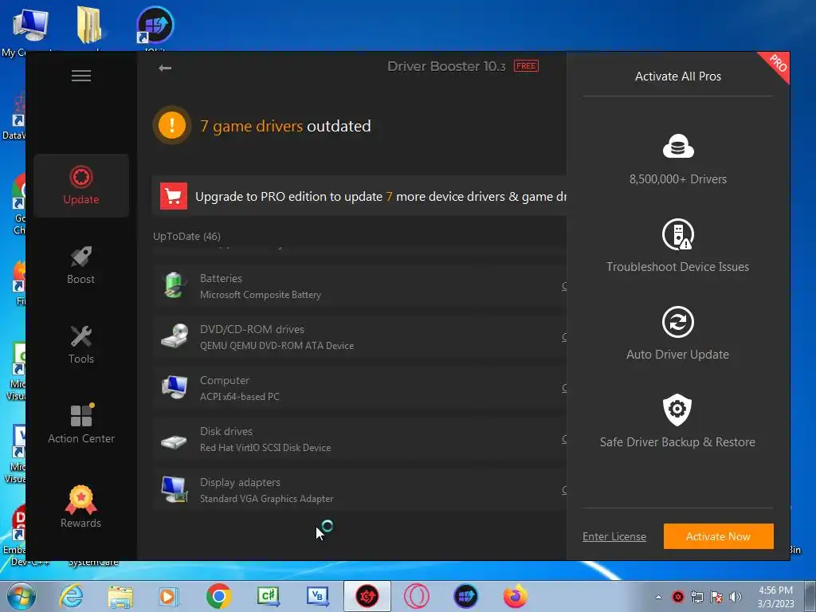Open the Rewards section
This screenshot has height=612, width=816.
point(81,507)
